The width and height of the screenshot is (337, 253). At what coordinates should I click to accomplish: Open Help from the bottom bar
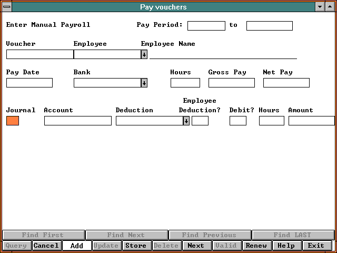[286, 246]
